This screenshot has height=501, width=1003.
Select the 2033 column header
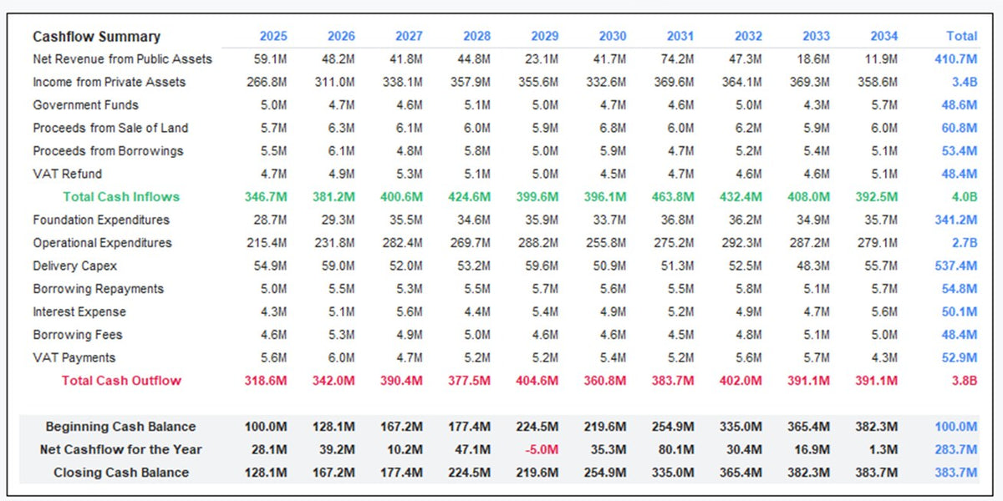pyautogui.click(x=817, y=36)
